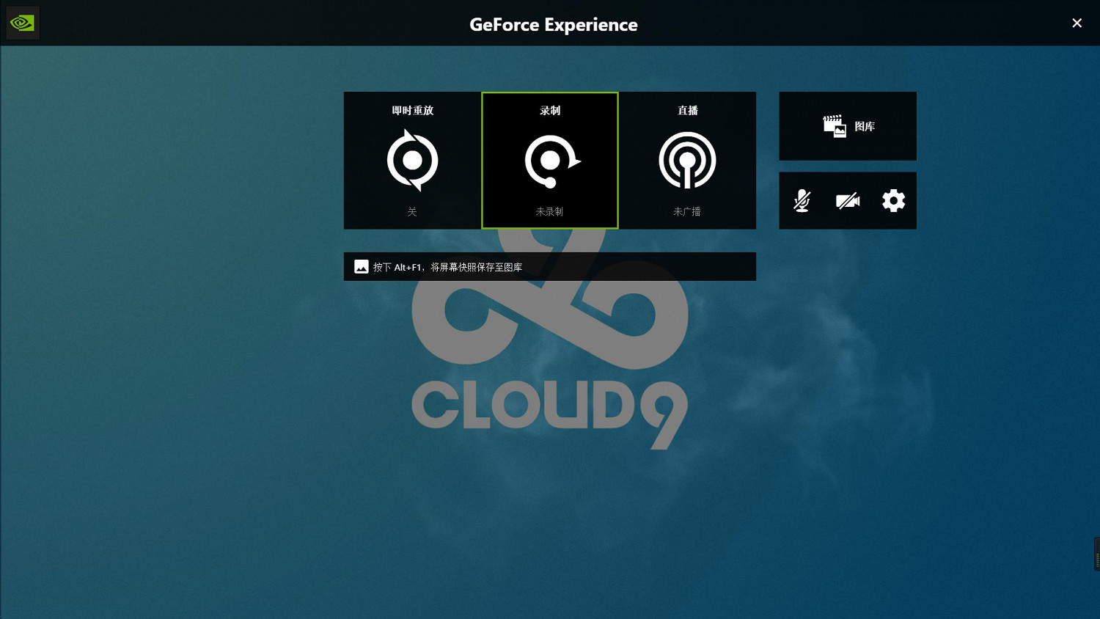1100x619 pixels.
Task: Select the 直播 tile heading
Action: tap(687, 111)
